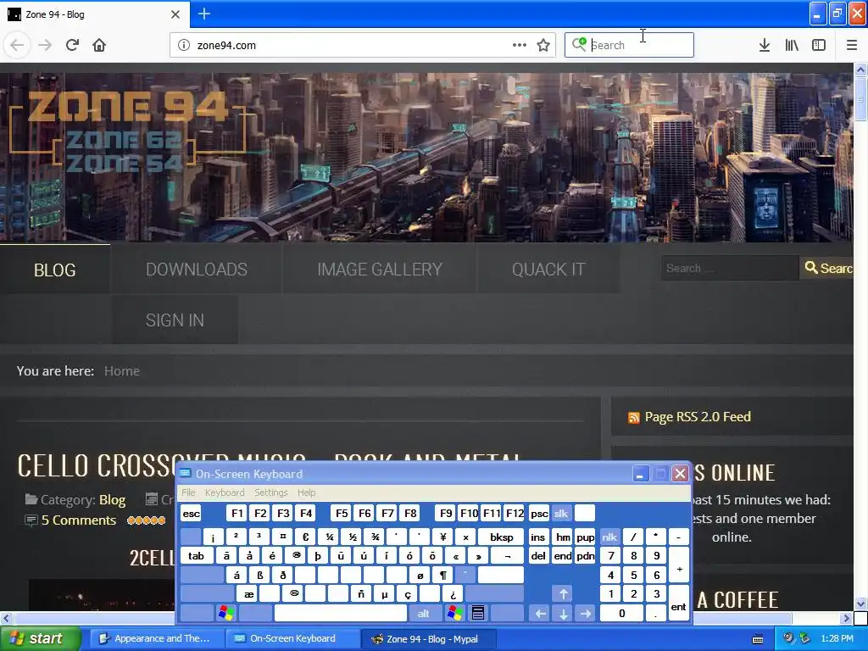The width and height of the screenshot is (868, 651).
Task: Open the DOWNLOADS navigation tab
Action: pyautogui.click(x=197, y=270)
